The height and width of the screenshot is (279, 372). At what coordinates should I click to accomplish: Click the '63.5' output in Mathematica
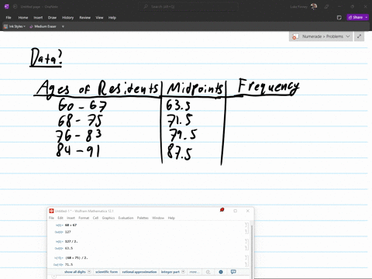pos(69,248)
